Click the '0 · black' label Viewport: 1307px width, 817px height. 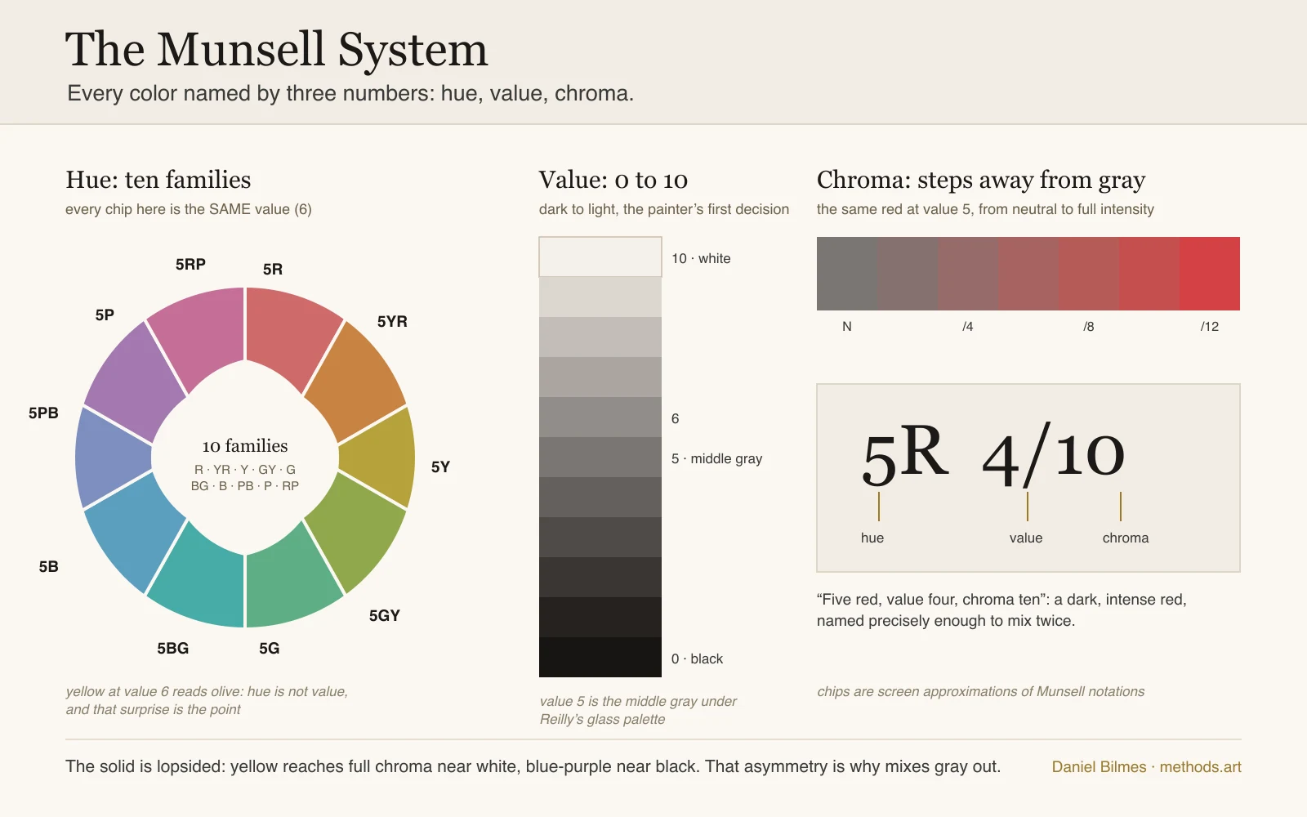point(697,659)
